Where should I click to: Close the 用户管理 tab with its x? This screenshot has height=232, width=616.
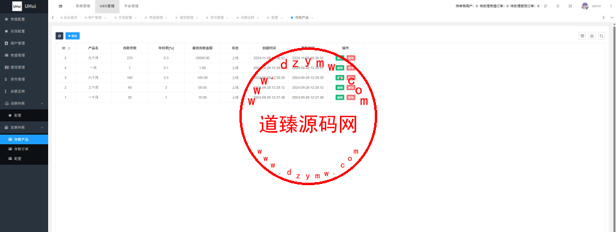coord(105,18)
